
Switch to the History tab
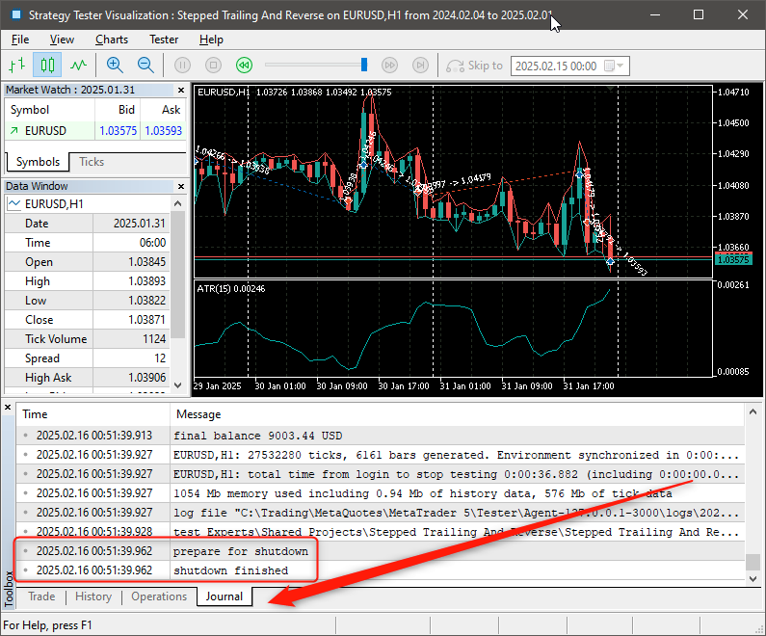tap(93, 596)
